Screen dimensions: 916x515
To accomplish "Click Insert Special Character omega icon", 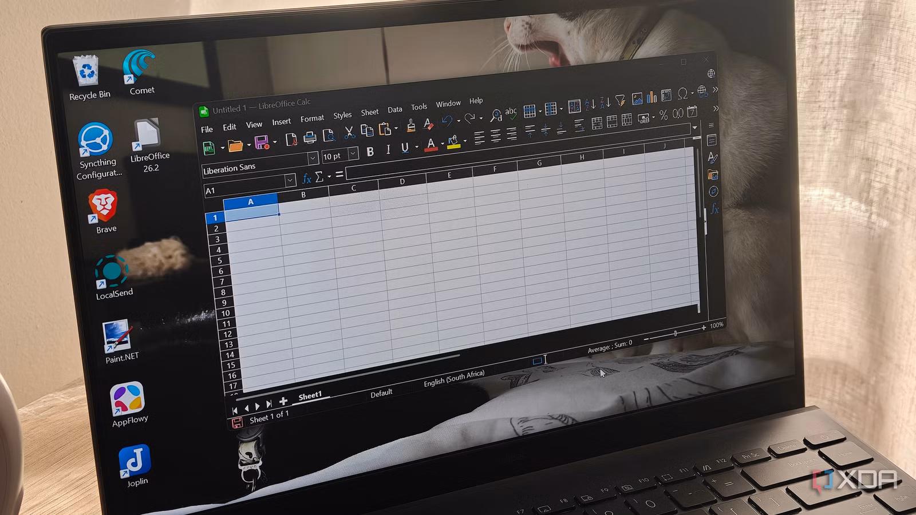I will point(682,93).
